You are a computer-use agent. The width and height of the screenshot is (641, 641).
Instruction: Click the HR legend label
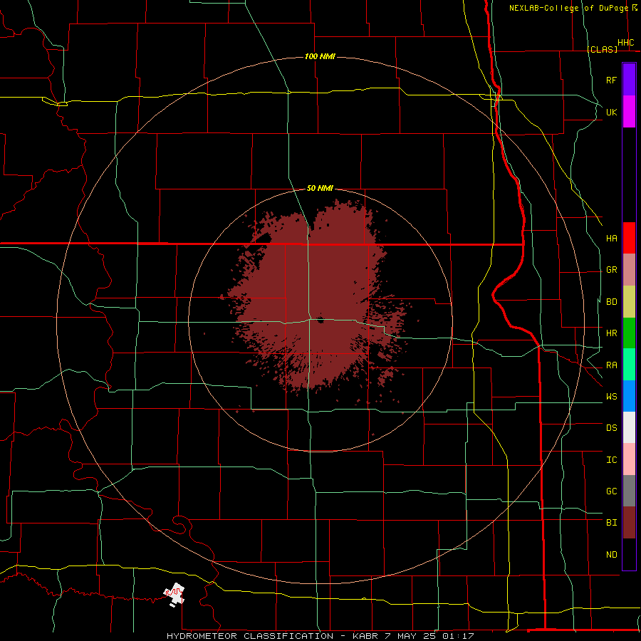pyautogui.click(x=611, y=333)
